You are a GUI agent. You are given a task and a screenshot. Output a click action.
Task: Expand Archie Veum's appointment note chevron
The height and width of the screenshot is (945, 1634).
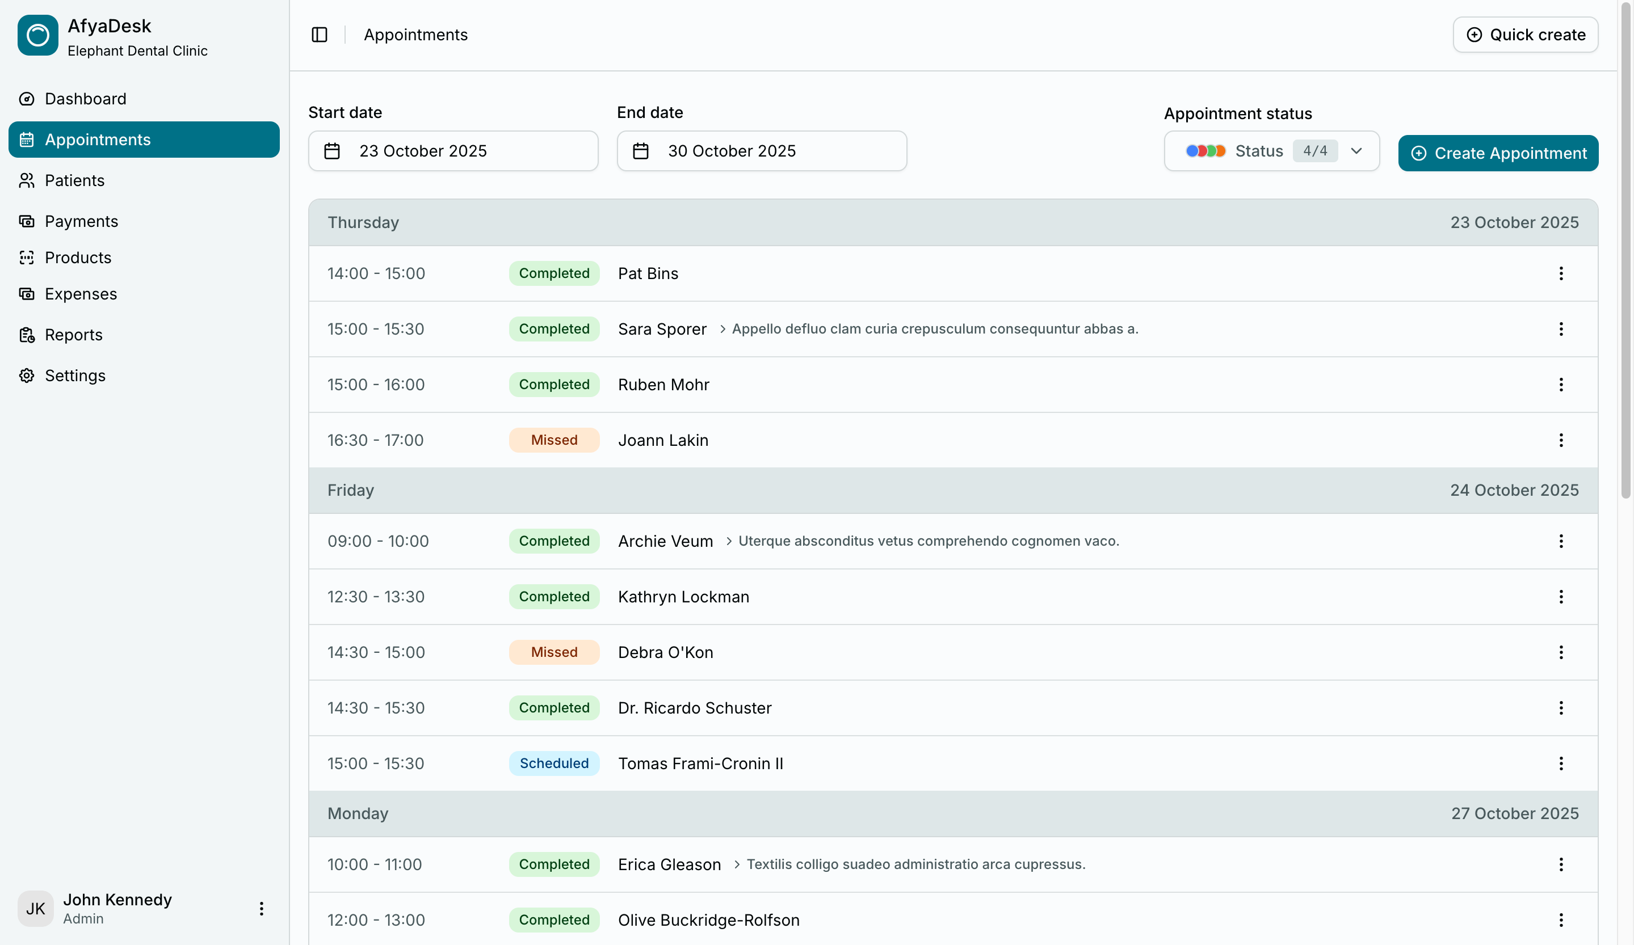(x=729, y=541)
